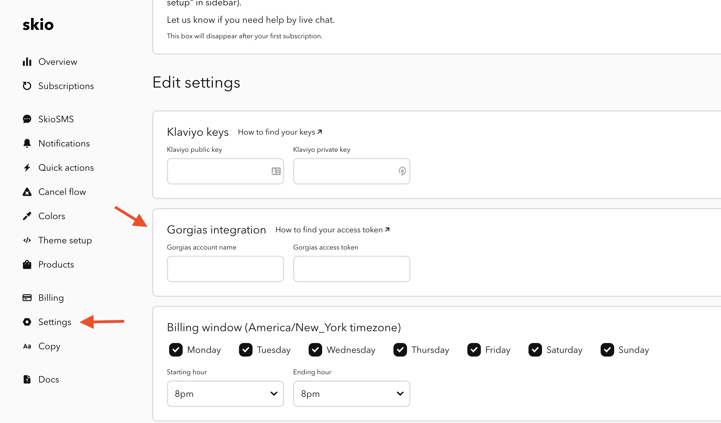This screenshot has width=721, height=423.
Task: Click the 'Billing window (America/New_York timezone)' heading
Action: point(284,328)
